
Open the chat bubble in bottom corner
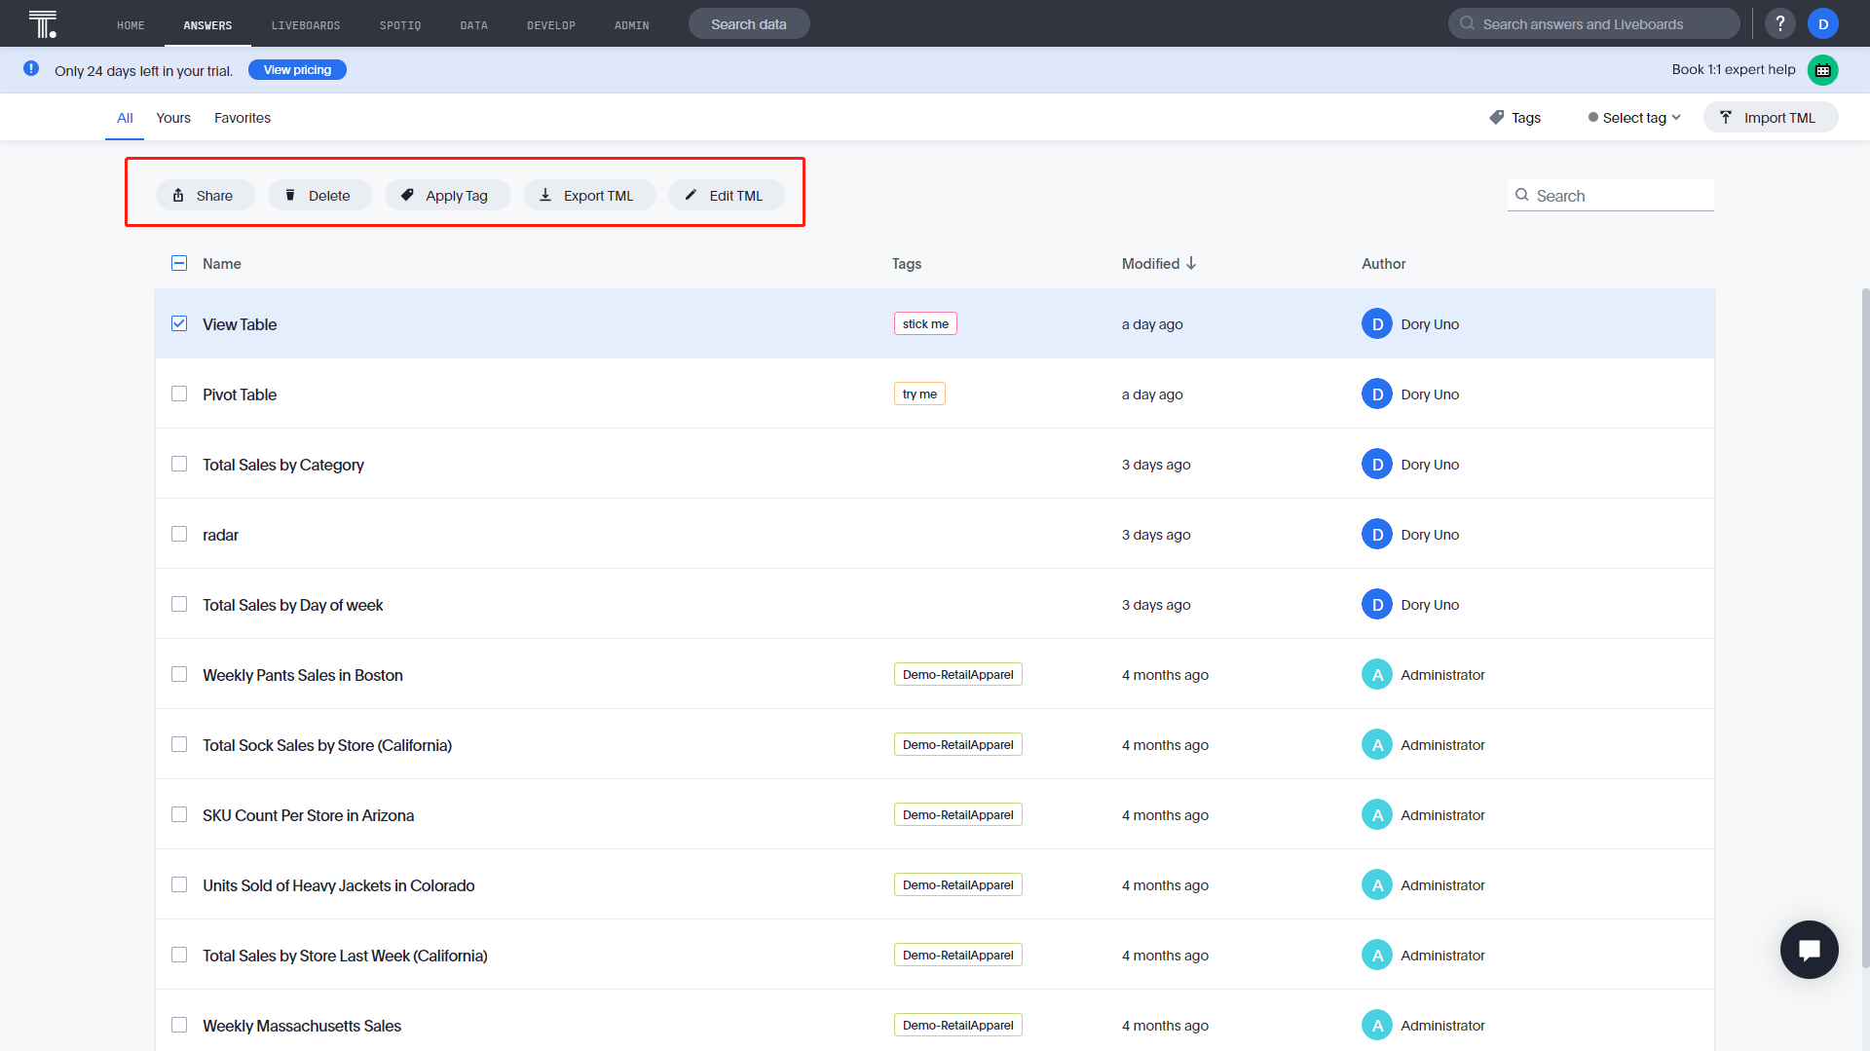click(x=1810, y=949)
